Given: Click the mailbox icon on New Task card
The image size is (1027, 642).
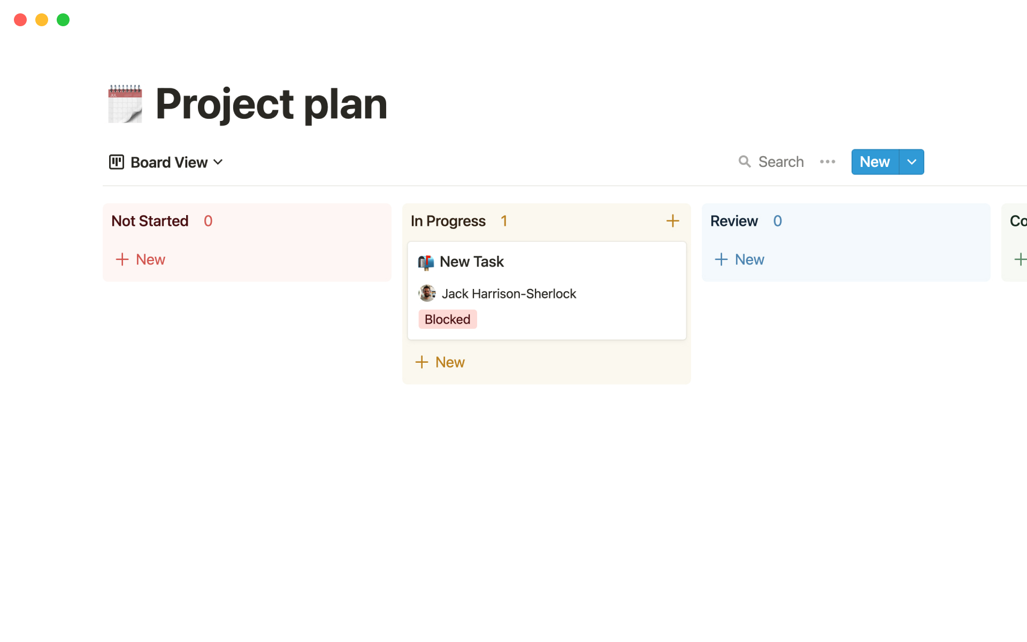Looking at the screenshot, I should 426,262.
